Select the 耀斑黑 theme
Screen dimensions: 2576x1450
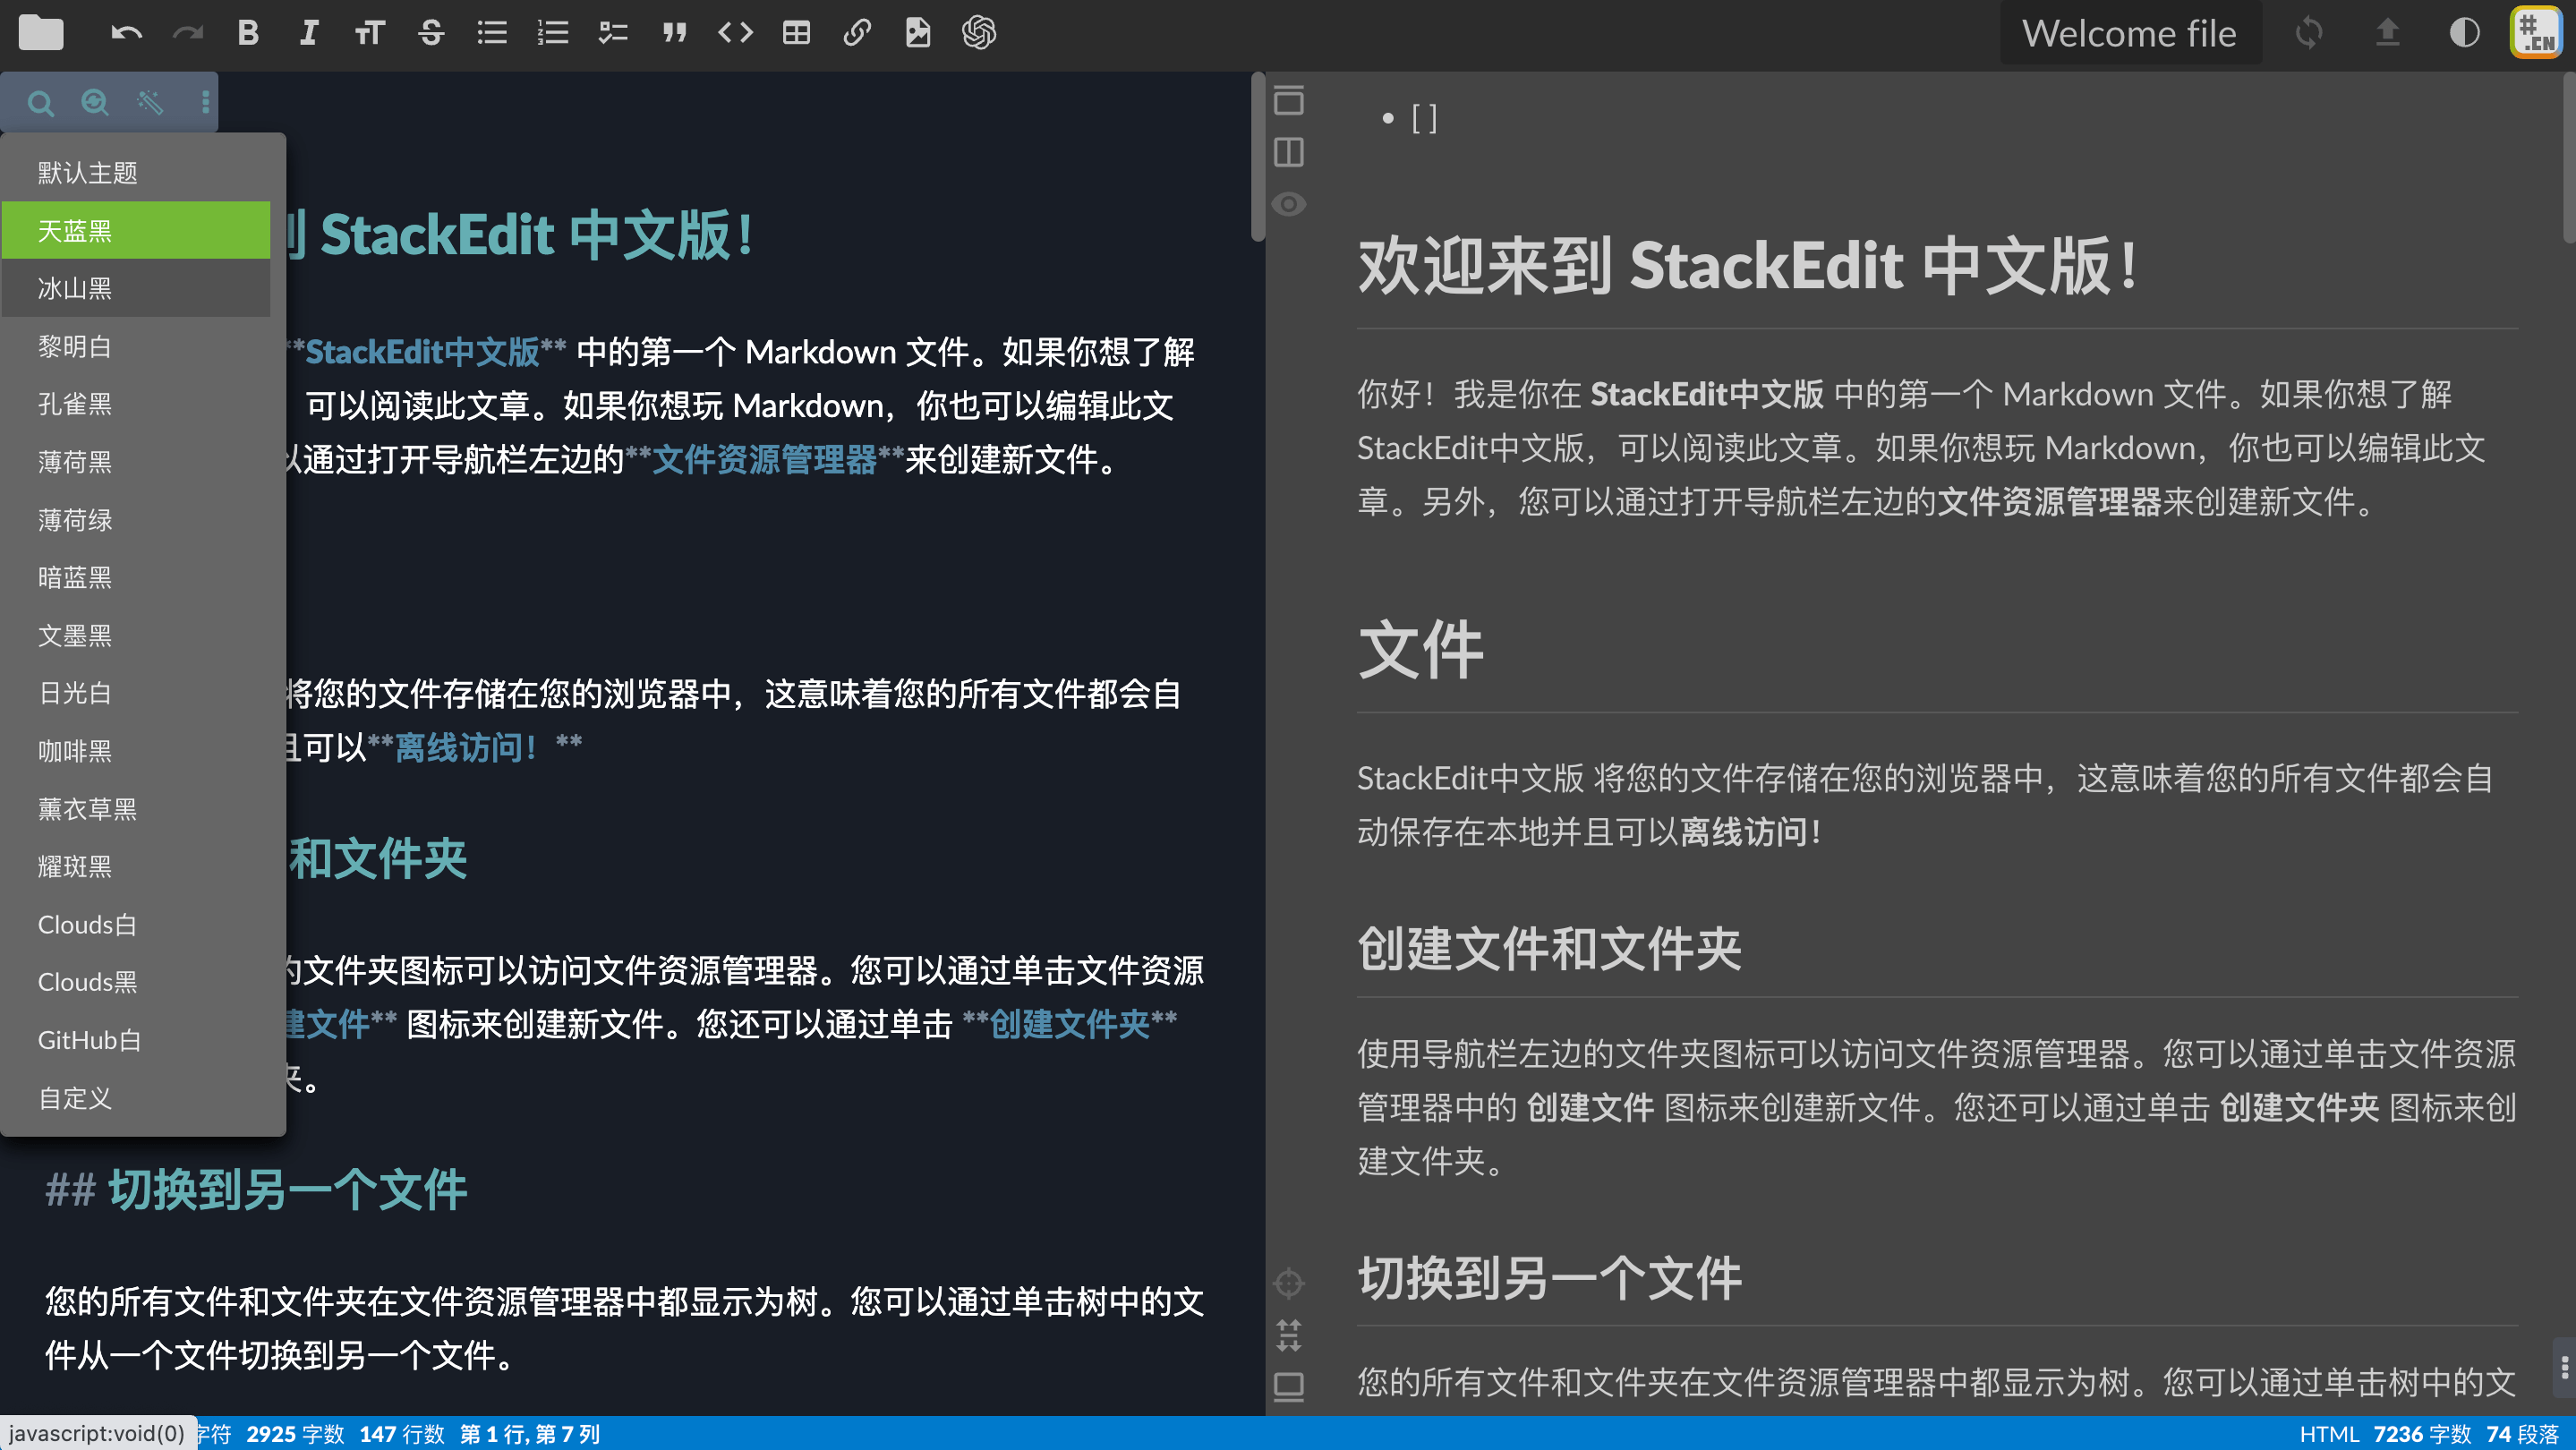(136, 866)
